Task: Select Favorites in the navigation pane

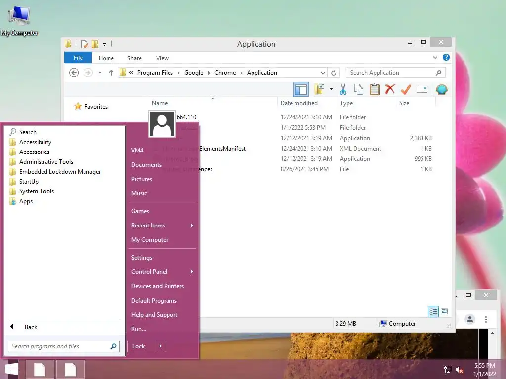Action: tap(96, 107)
